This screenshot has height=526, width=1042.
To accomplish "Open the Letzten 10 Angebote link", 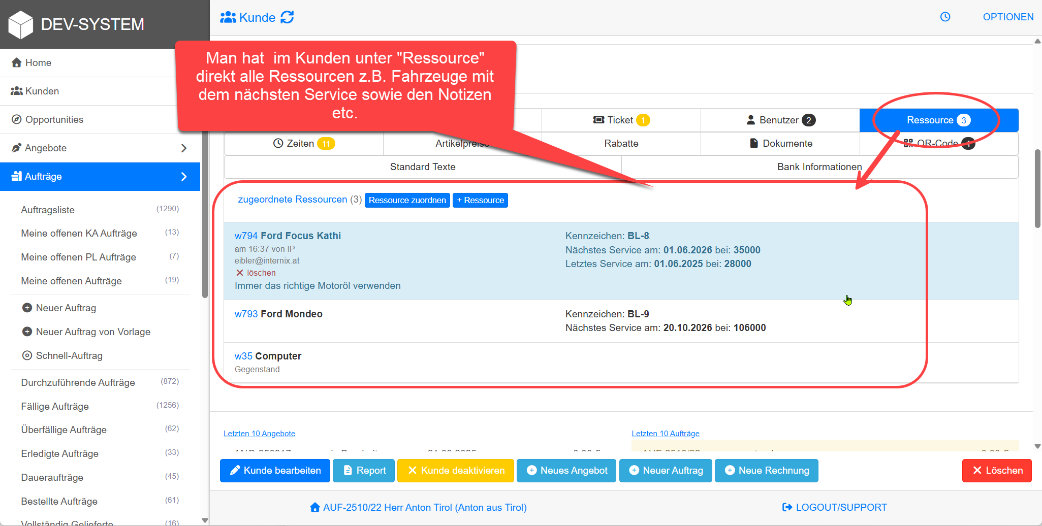I will (259, 434).
